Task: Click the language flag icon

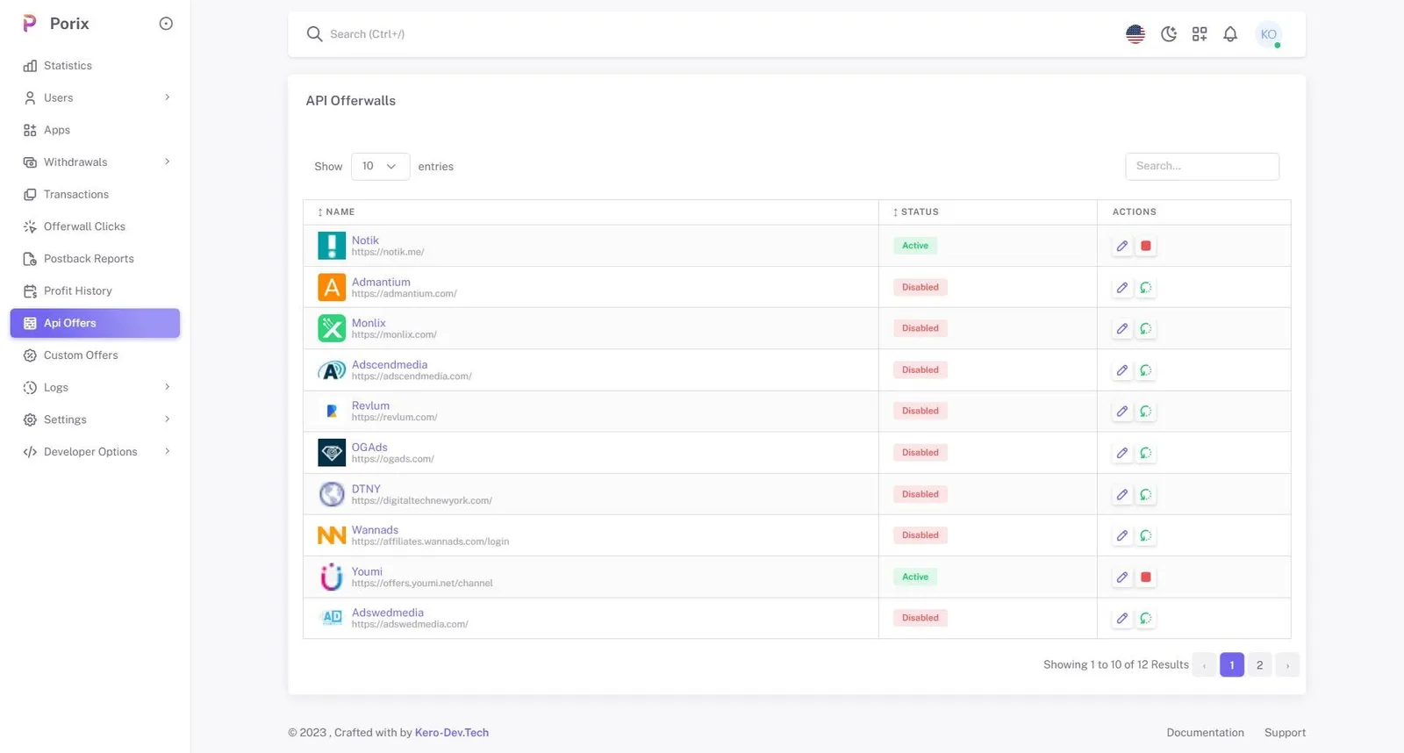Action: pyautogui.click(x=1135, y=34)
